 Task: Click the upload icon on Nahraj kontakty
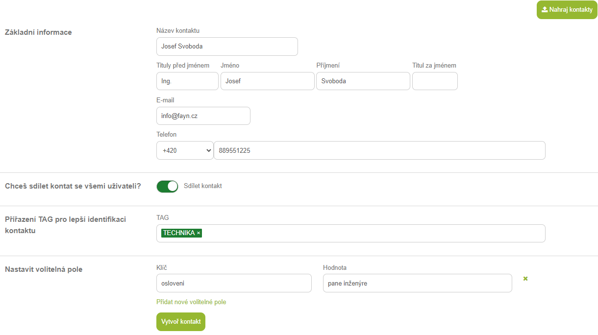(544, 10)
